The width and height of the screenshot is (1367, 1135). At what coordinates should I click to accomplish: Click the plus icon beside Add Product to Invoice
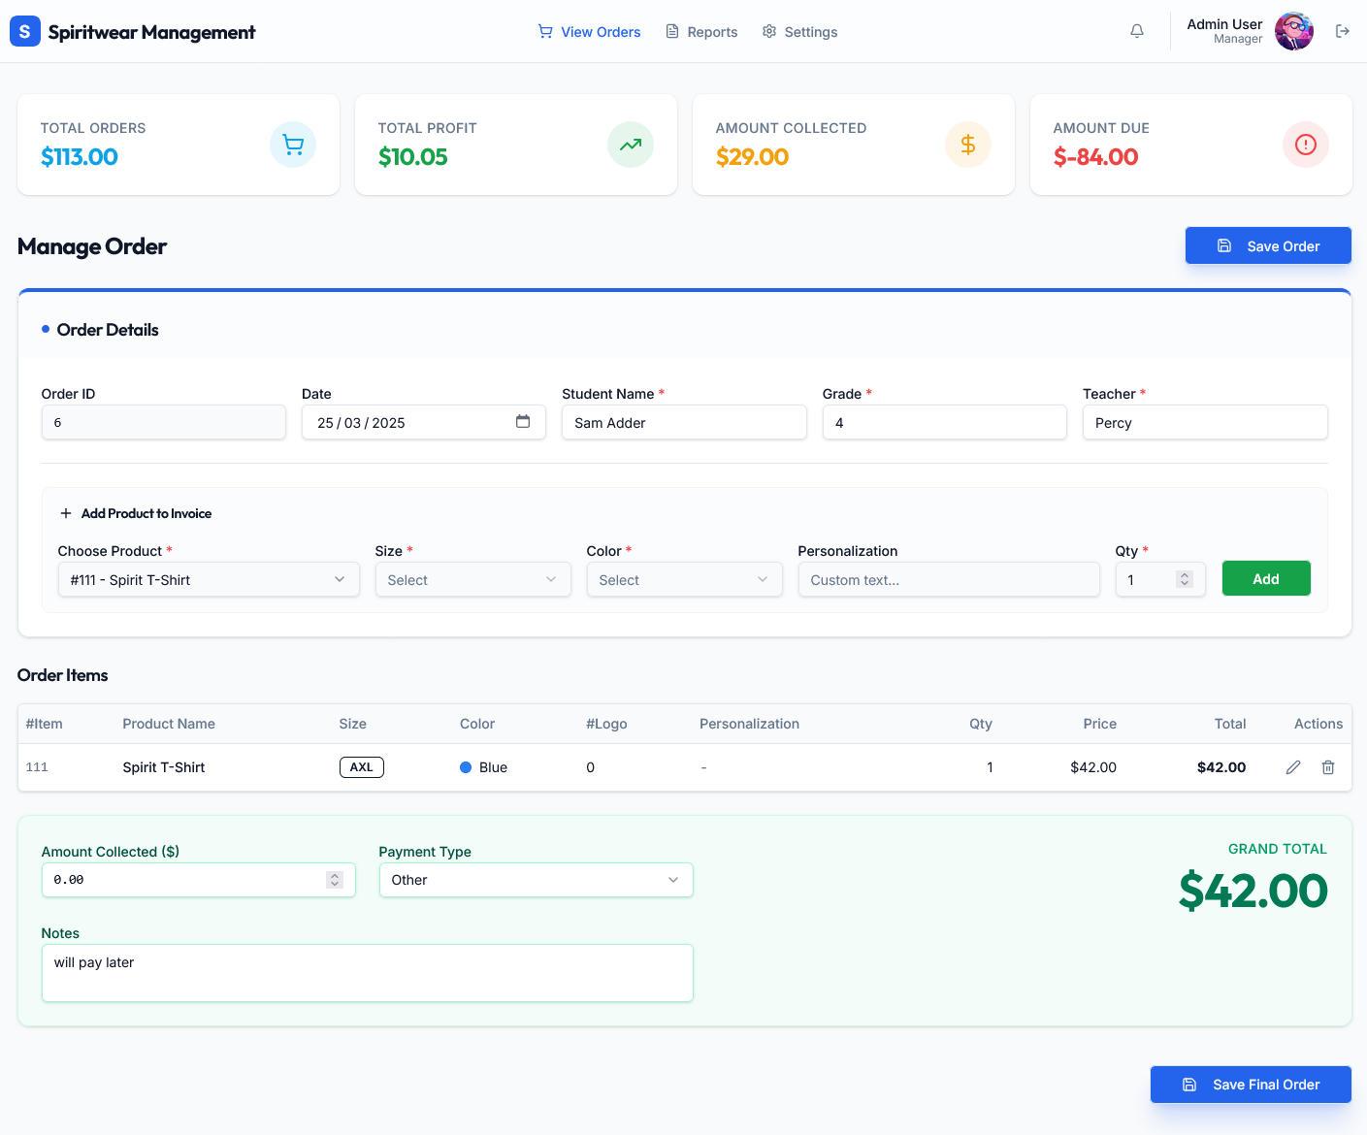click(x=66, y=513)
